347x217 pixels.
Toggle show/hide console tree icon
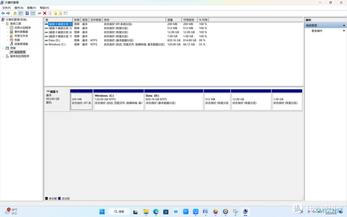click(21, 13)
